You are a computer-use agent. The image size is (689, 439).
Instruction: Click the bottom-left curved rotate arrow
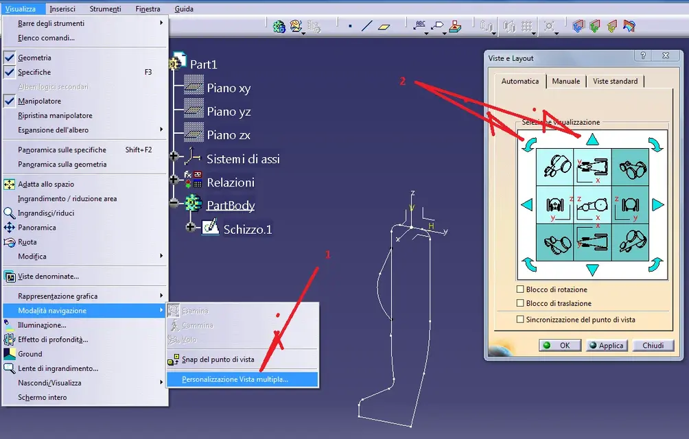pos(529,264)
